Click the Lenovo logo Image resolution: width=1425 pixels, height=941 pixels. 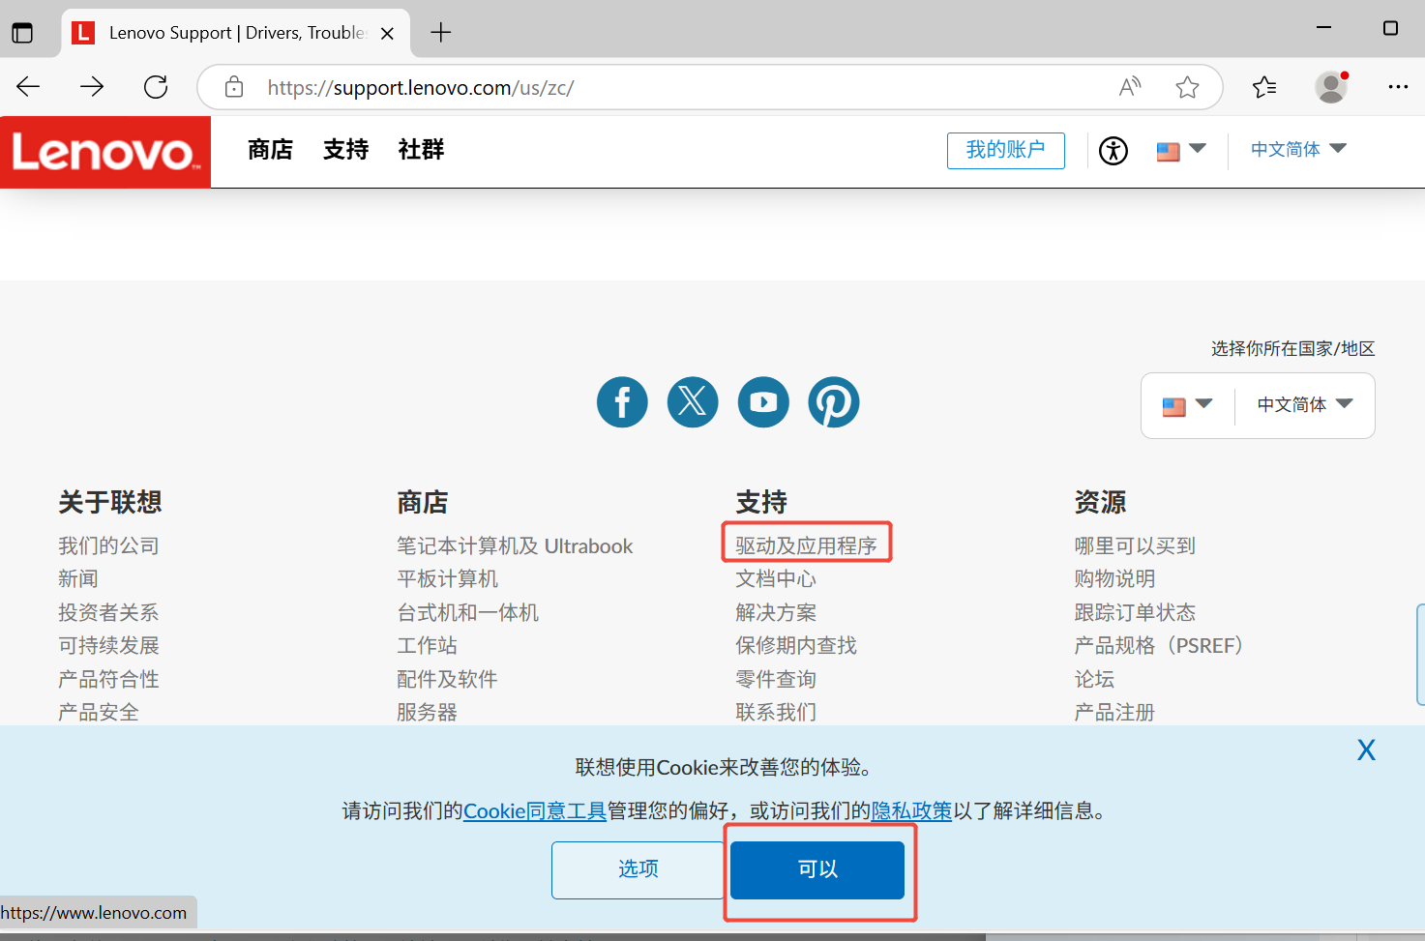click(105, 152)
